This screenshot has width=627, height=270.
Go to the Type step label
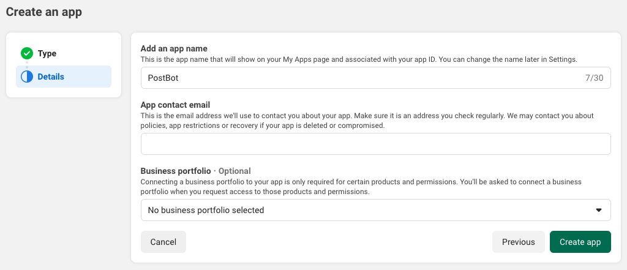pyautogui.click(x=47, y=53)
